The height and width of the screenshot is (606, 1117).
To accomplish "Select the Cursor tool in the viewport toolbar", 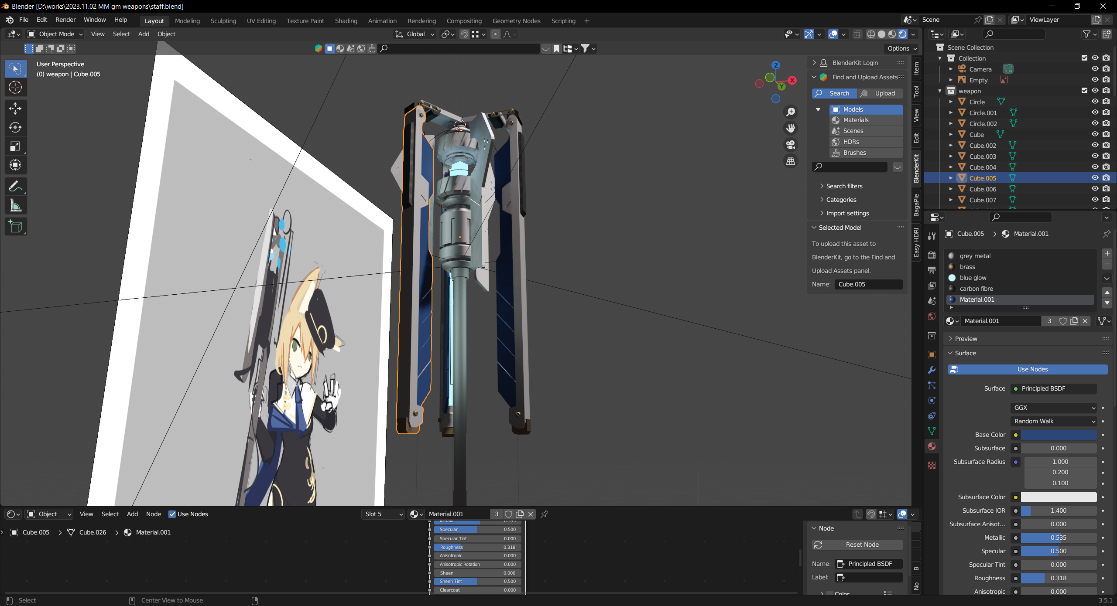I will (x=15, y=88).
